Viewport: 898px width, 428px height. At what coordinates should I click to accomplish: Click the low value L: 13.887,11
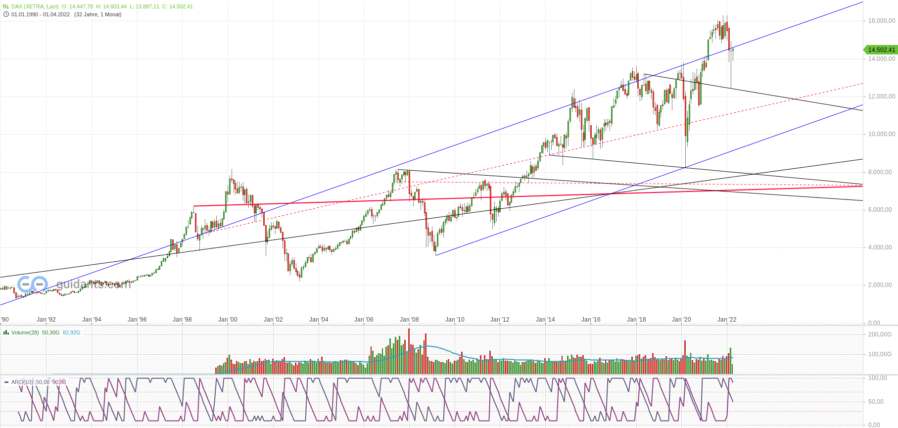(144, 6)
